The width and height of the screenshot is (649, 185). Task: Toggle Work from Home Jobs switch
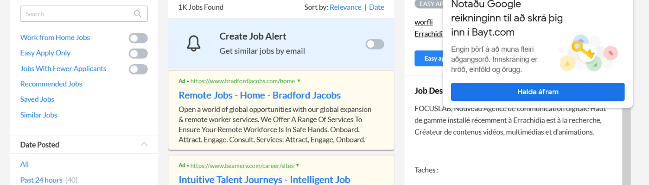[138, 38]
